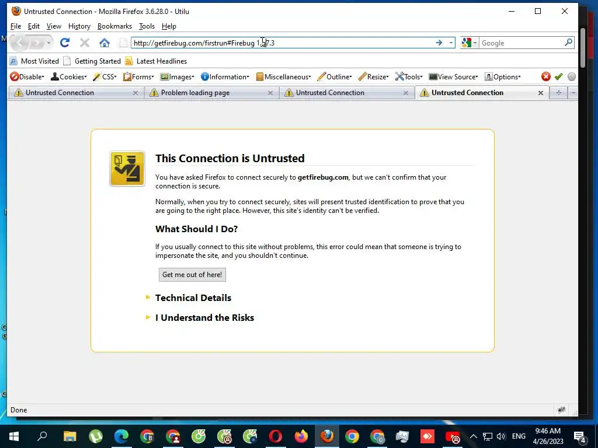The width and height of the screenshot is (598, 448).
Task: Open Windows taskbar search
Action: [42, 436]
